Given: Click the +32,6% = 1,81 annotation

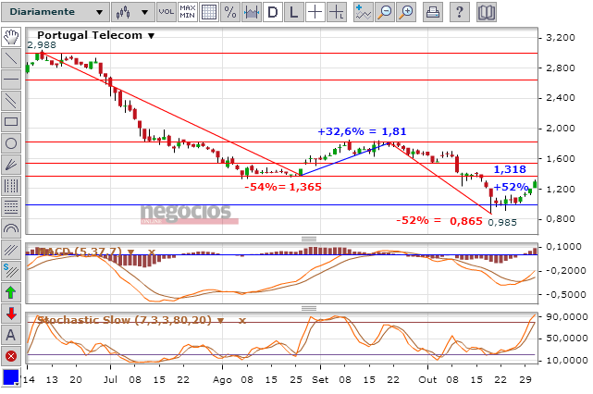Looking at the screenshot, I should coord(362,131).
